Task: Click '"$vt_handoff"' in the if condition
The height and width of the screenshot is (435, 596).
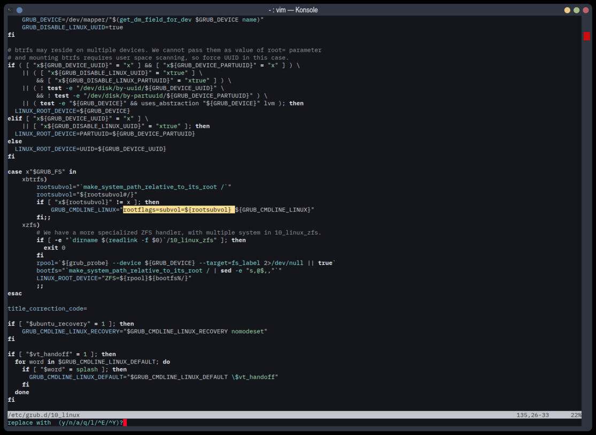Action: click(49, 354)
